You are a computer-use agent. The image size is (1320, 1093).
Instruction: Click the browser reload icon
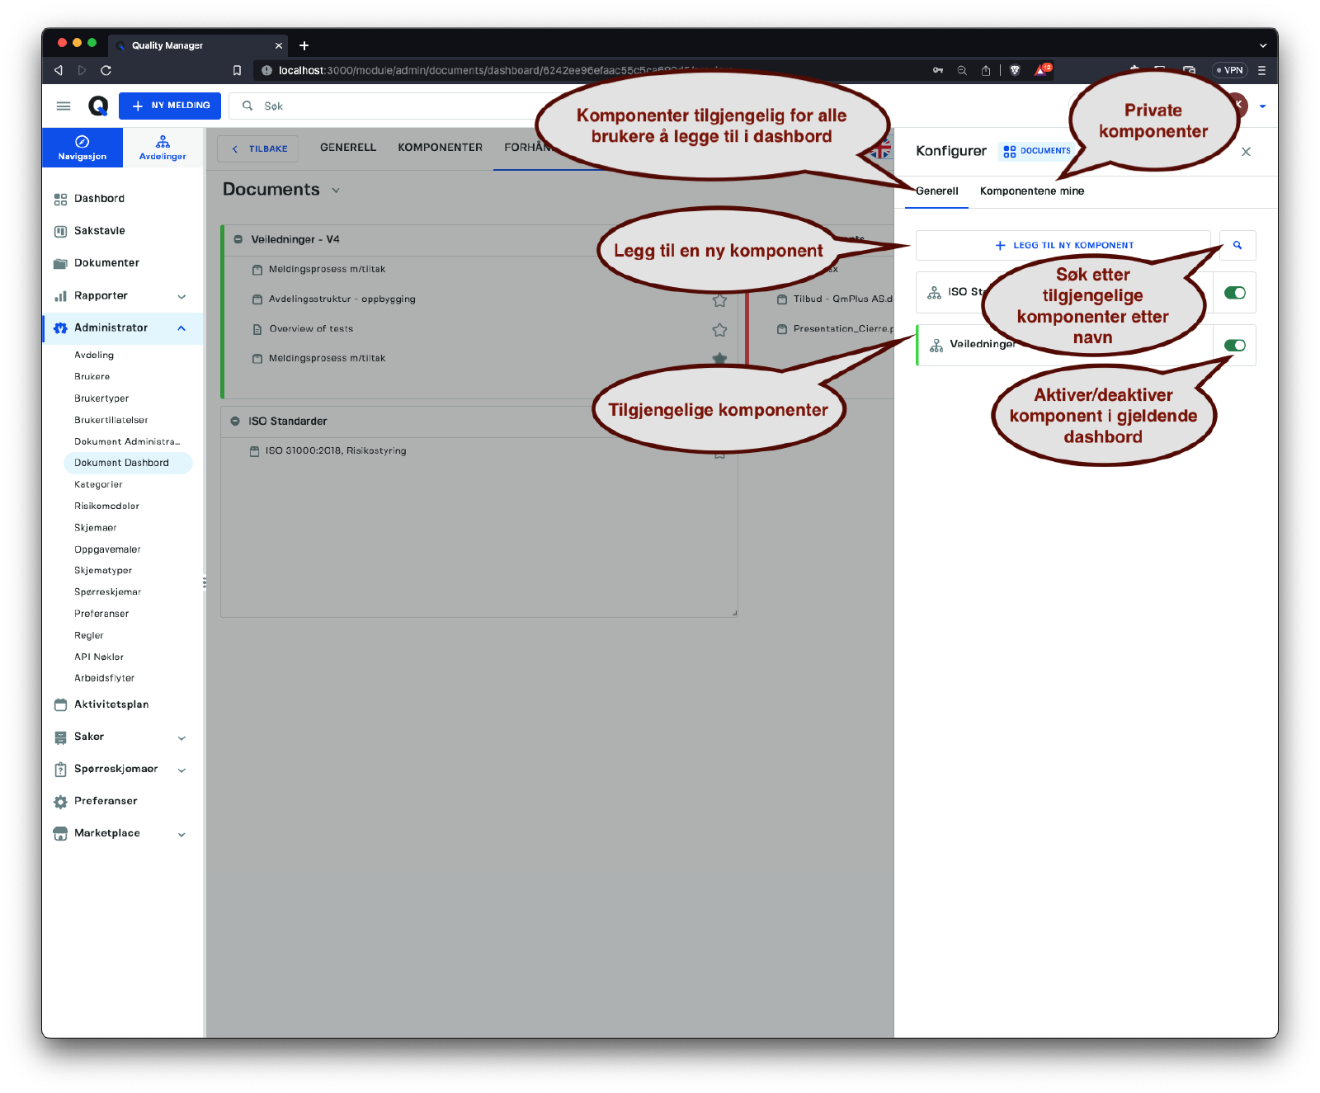106,70
